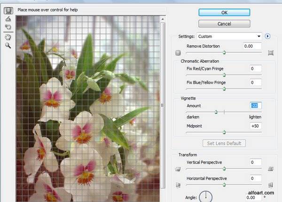Click right horizontal perspective icon
Viewport: 282px width, 202px height.
pos(271,185)
